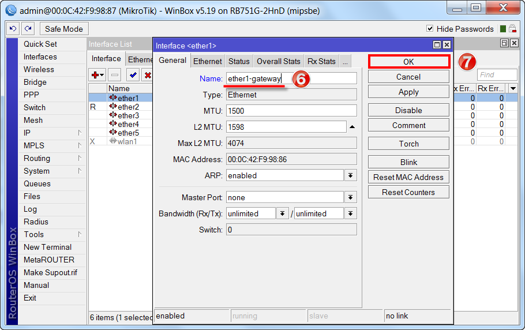Viewport: 525px width, 330px height.
Task: Select the ether2 row in the list
Action: point(121,107)
